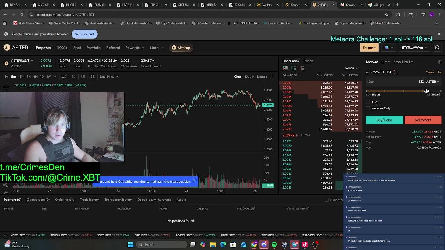The height and width of the screenshot is (250, 445).
Task: Click the Aster logo in the header
Action: click(x=16, y=48)
